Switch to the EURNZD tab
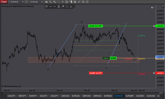Screen dimensions: 165x99 click(x=108, y=96)
